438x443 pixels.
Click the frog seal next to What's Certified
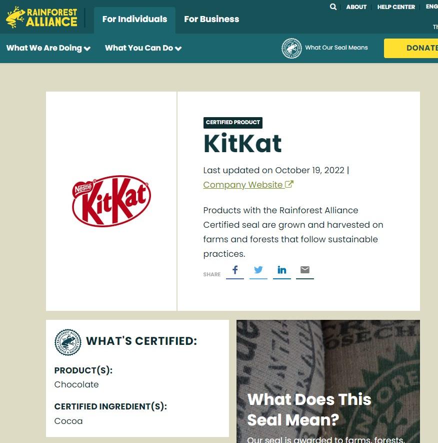[67, 342]
